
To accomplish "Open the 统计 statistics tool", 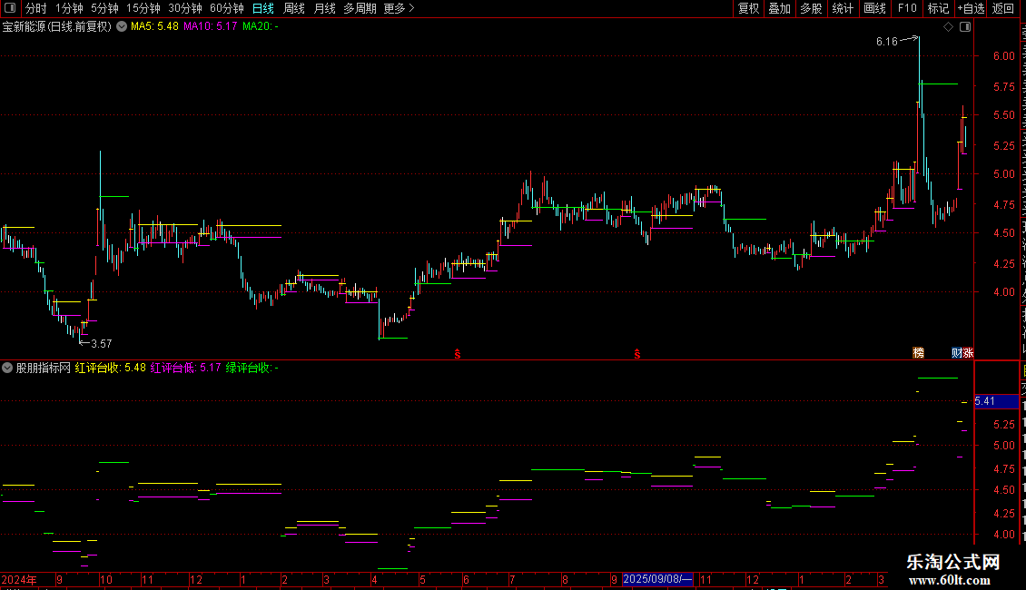I will 842,8.
